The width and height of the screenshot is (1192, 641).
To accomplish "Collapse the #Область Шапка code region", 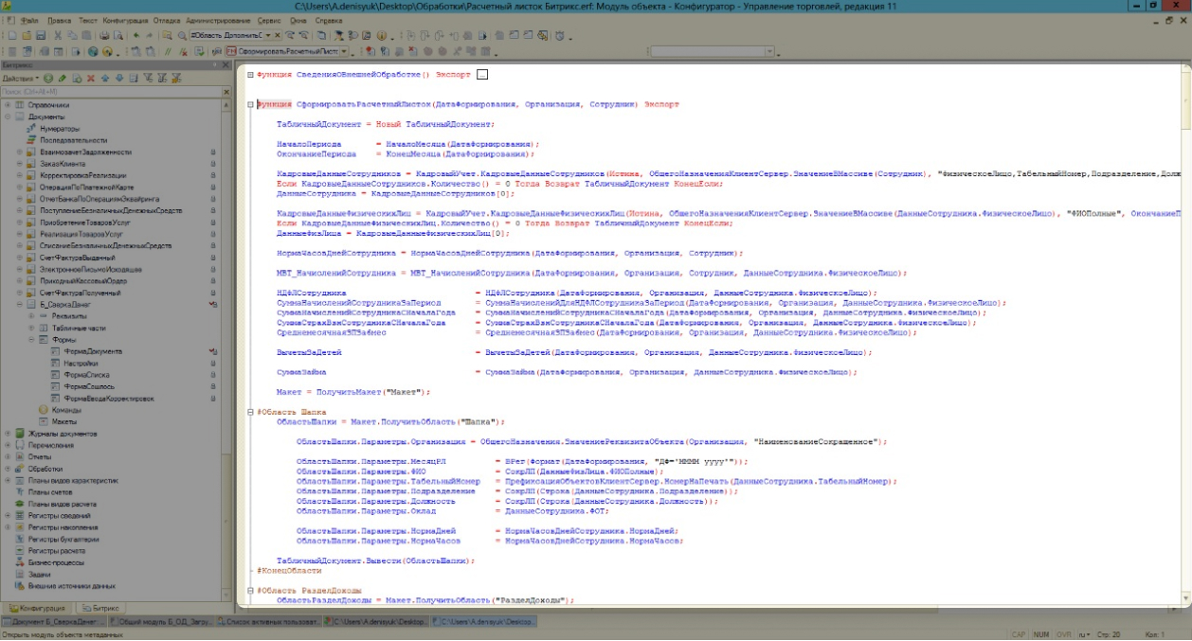I will pyautogui.click(x=249, y=413).
